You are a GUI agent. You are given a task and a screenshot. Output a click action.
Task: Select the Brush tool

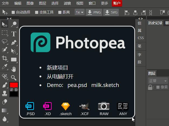(5, 85)
